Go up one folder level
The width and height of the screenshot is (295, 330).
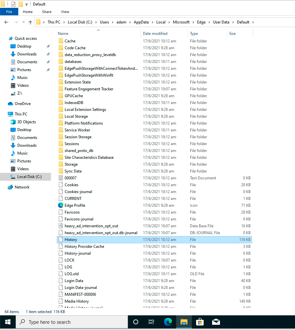(30, 22)
